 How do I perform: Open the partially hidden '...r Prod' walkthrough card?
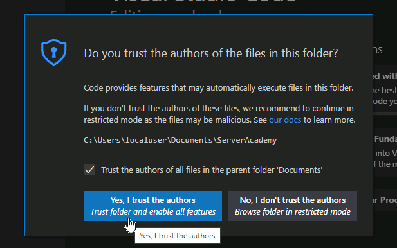pos(385,200)
